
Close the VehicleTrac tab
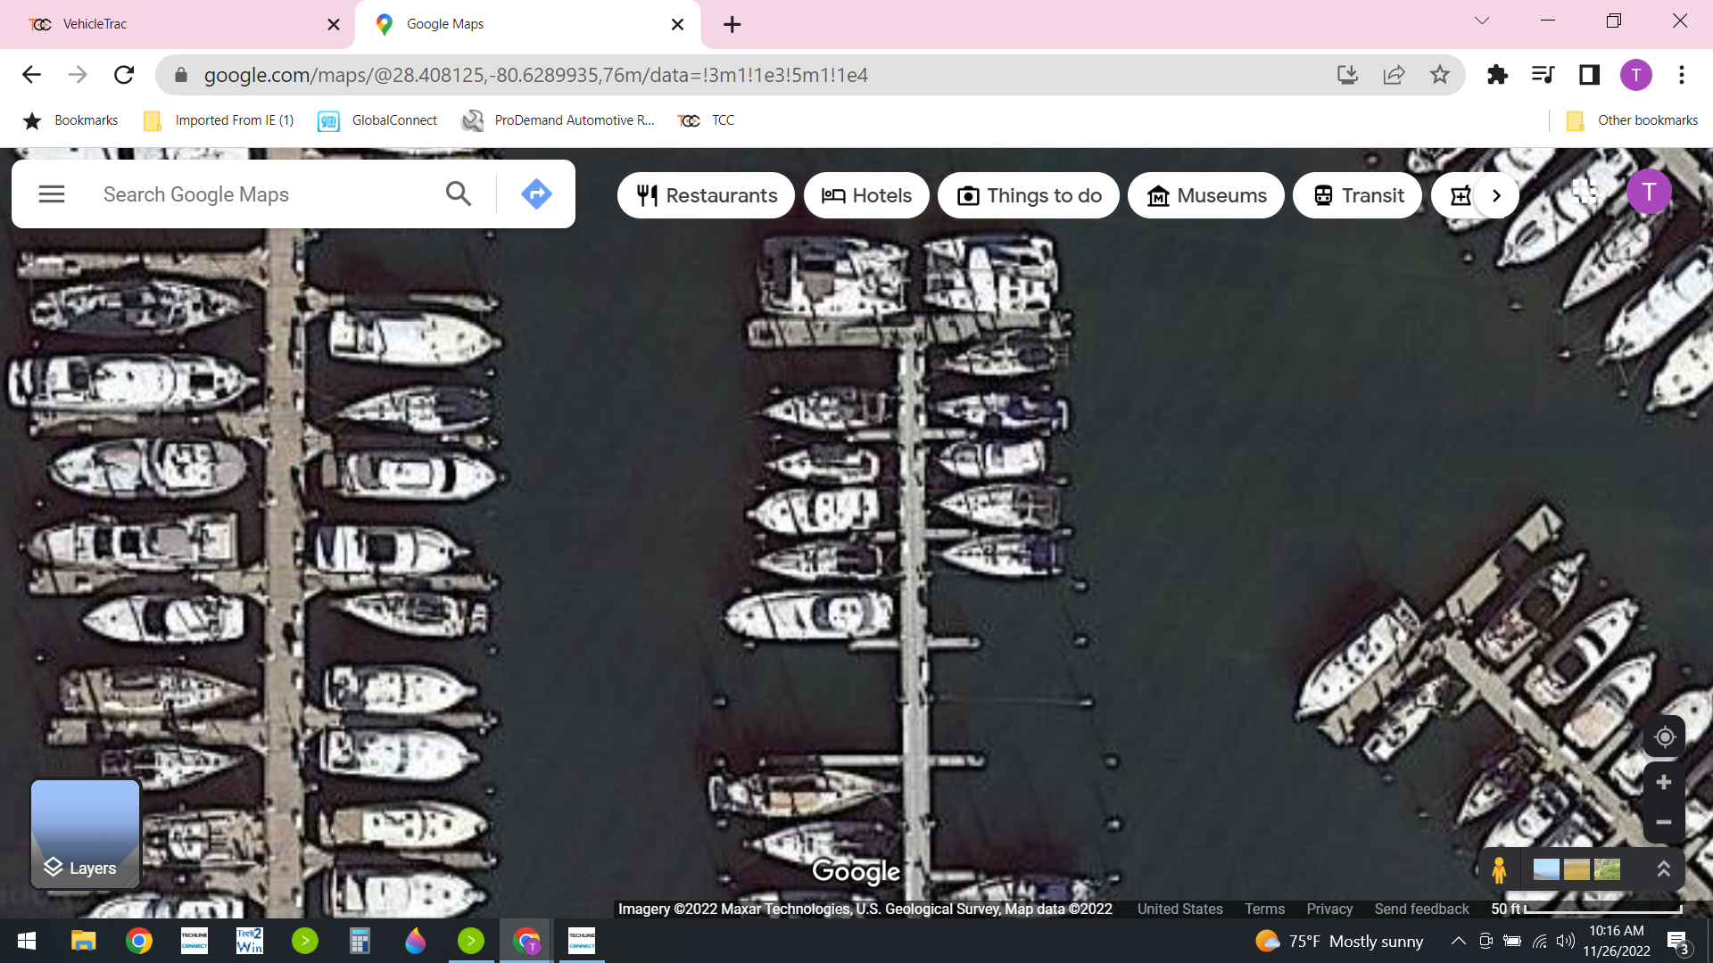tap(334, 24)
